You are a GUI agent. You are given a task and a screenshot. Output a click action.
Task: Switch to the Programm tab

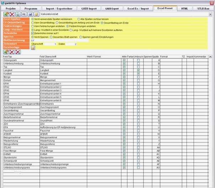[31, 9]
